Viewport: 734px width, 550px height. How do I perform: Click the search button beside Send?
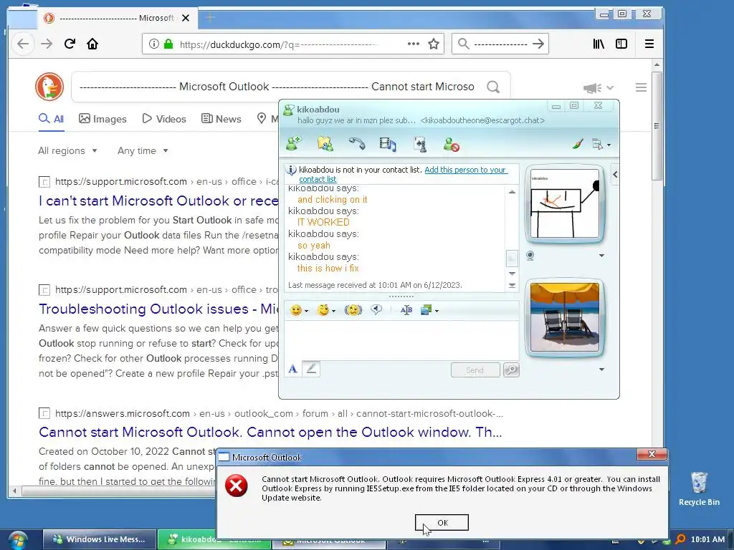pos(511,370)
